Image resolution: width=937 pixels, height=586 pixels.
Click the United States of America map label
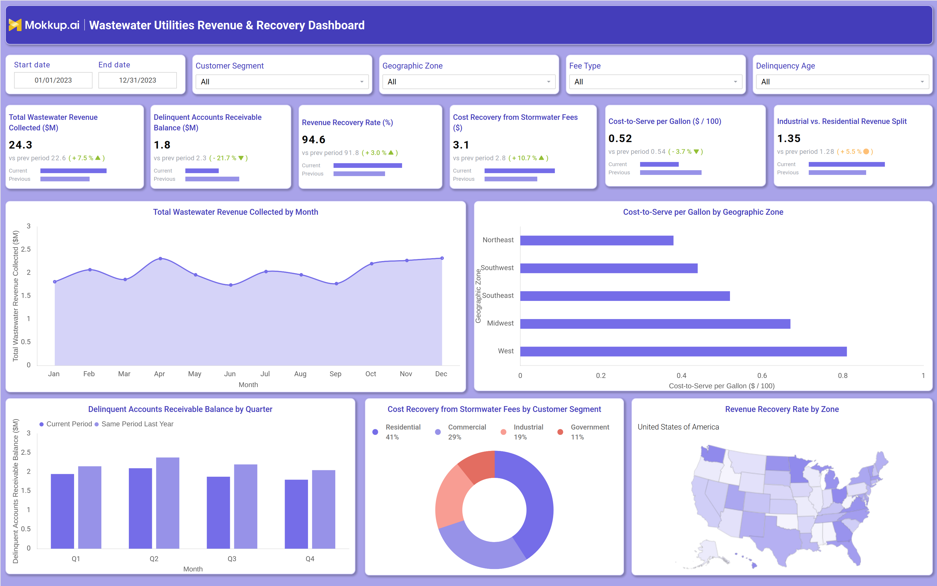coord(678,427)
